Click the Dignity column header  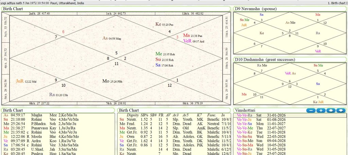(133, 115)
